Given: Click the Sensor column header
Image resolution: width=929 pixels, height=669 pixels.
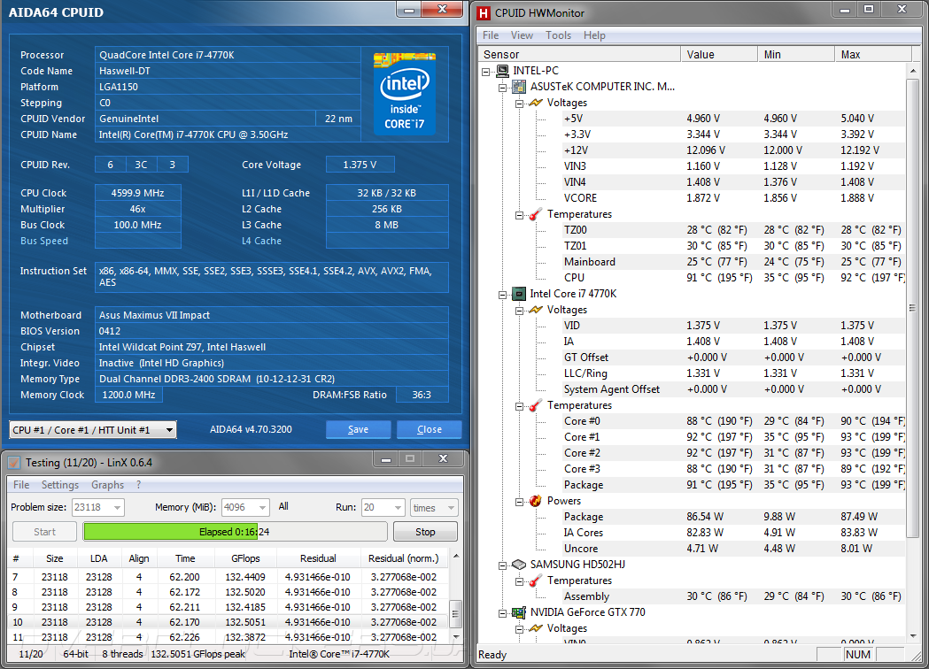Looking at the screenshot, I should 579,55.
